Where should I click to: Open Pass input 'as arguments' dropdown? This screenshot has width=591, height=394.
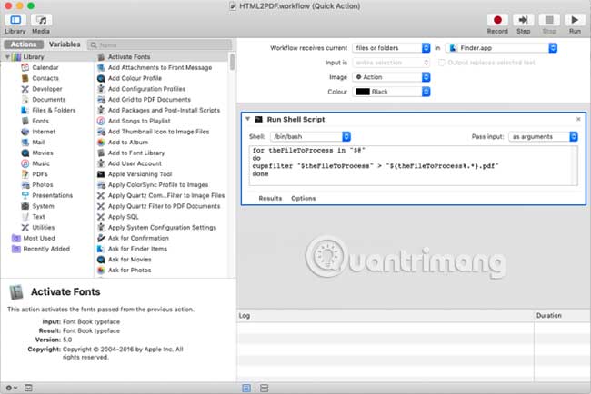click(x=543, y=136)
